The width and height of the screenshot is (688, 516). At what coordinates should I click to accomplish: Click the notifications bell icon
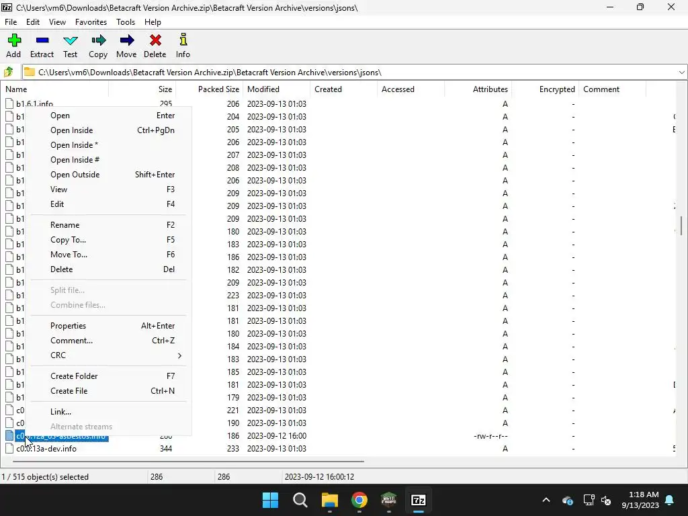670,500
